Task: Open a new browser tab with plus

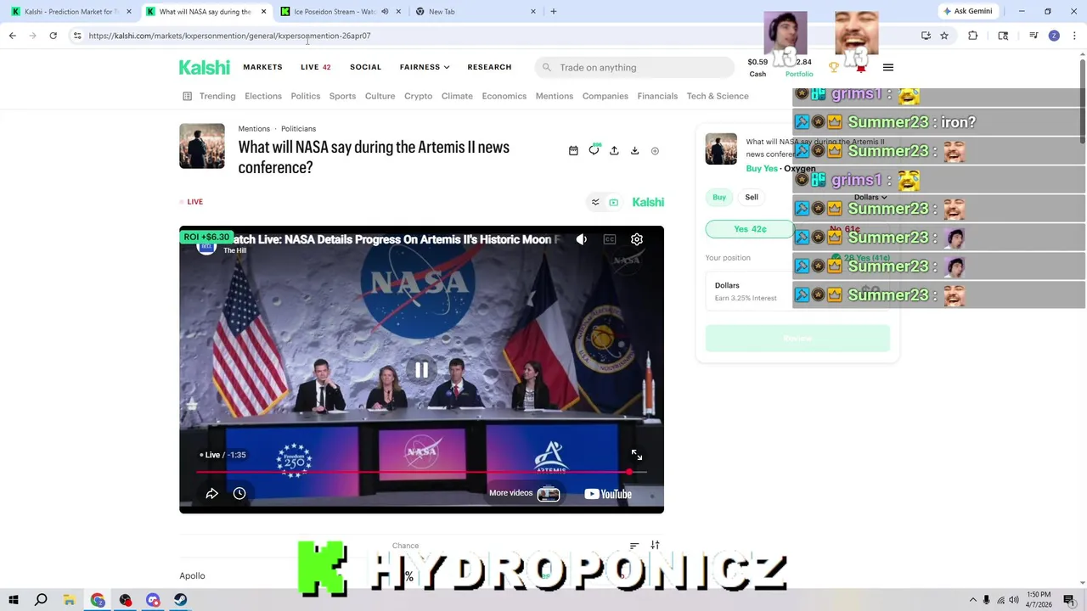Action: coord(554,12)
